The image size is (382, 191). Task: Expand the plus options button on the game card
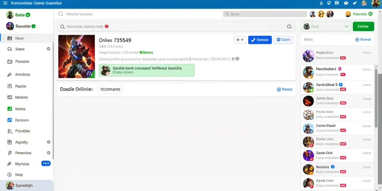pyautogui.click(x=240, y=40)
